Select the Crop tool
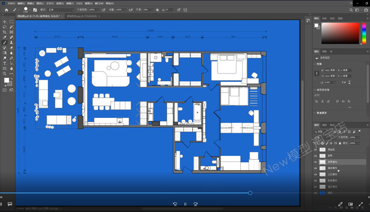 point(4,32)
